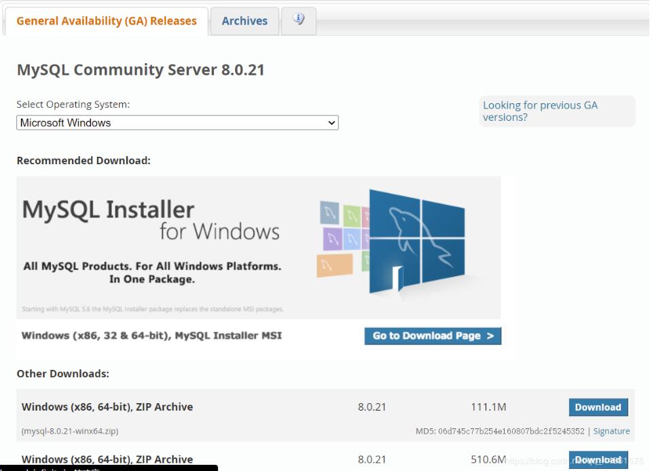Open the info icon tab
The image size is (652, 471).
coord(299,20)
